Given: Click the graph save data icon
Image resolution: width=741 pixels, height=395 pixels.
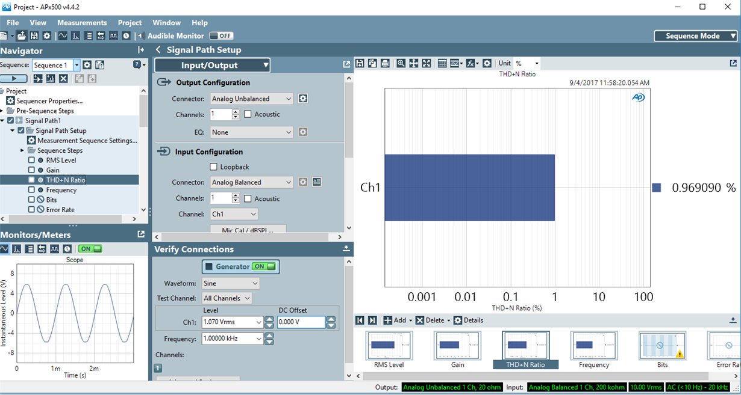Looking at the screenshot, I should (x=360, y=63).
